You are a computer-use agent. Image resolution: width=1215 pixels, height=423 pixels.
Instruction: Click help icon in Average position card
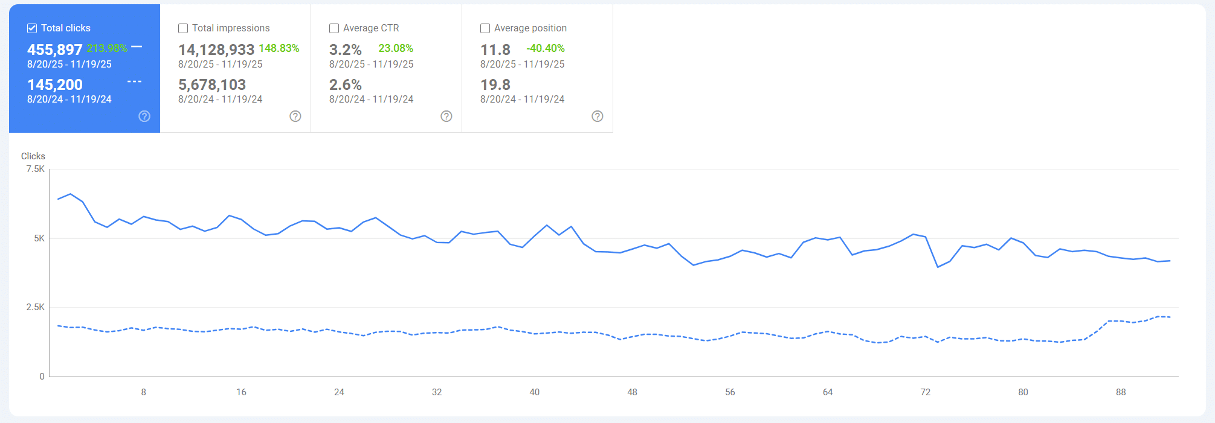tap(598, 116)
